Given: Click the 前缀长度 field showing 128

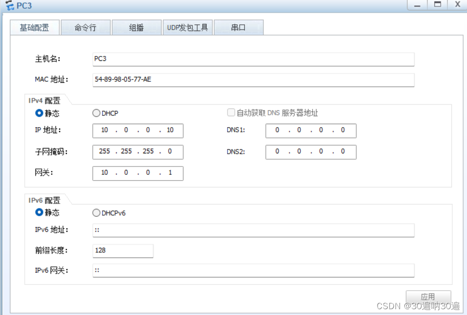Looking at the screenshot, I should tap(123, 251).
